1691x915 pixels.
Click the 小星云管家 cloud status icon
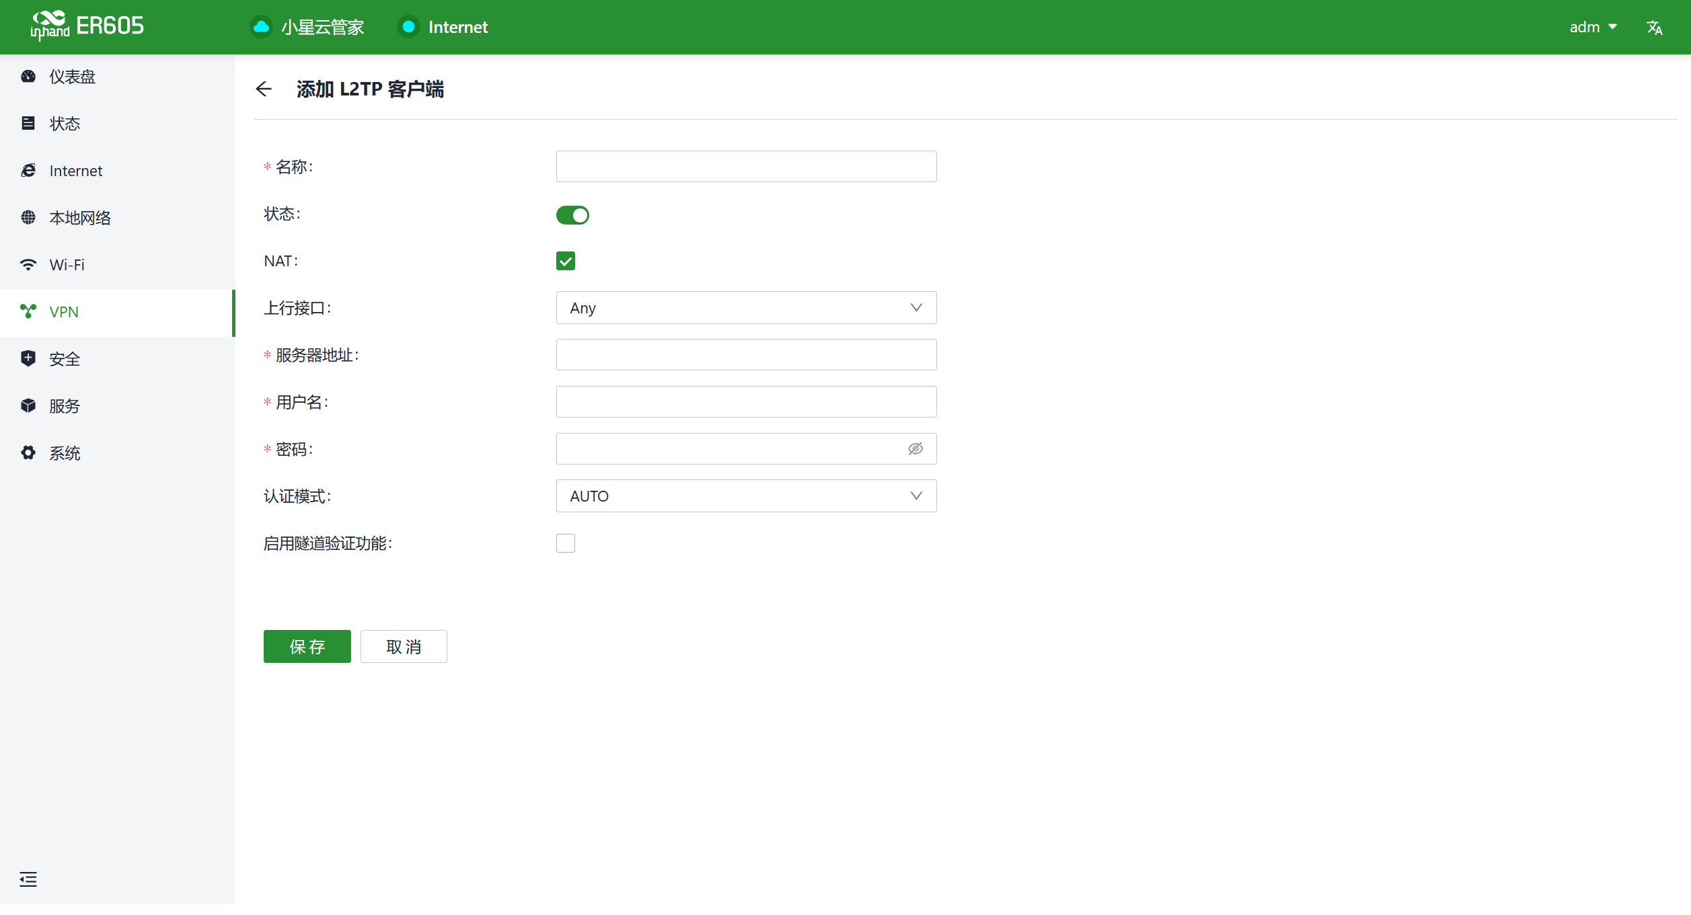[x=261, y=27]
